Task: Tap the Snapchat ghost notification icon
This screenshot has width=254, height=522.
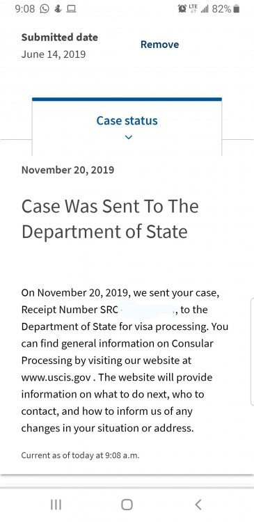Action: [58, 9]
